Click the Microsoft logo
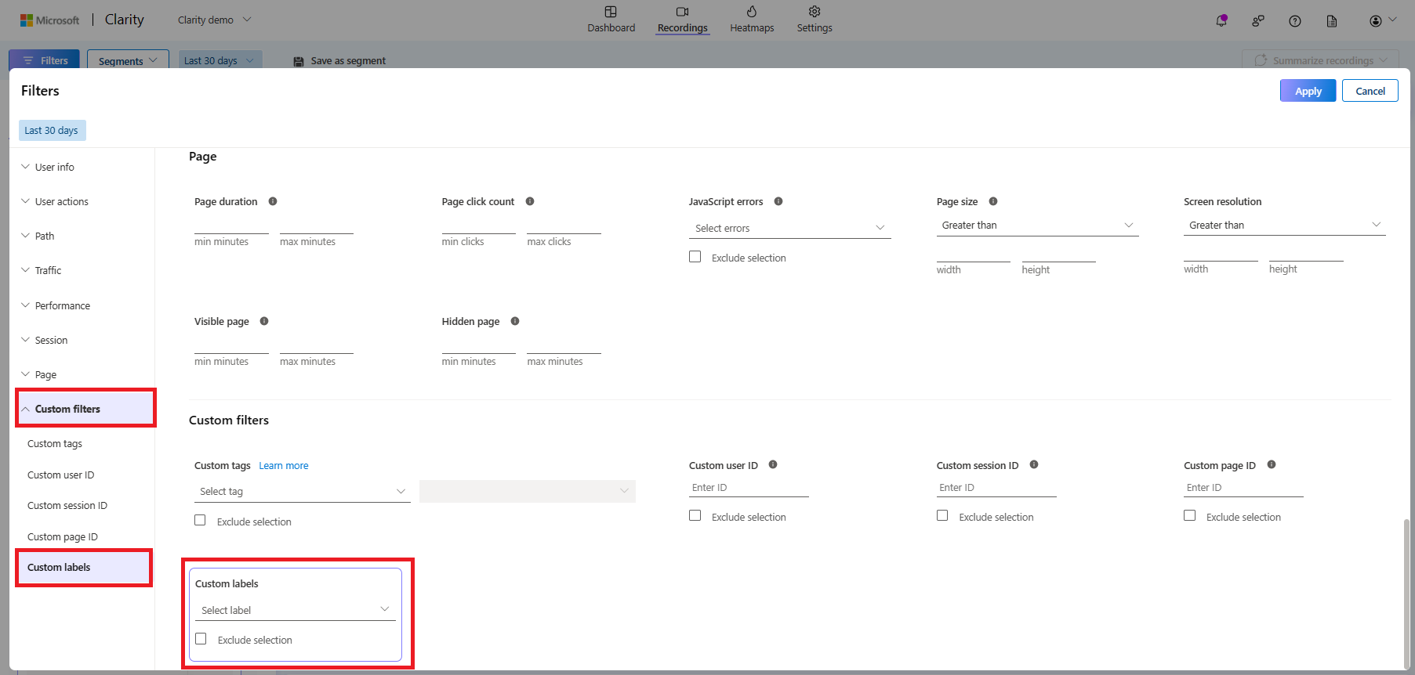The height and width of the screenshot is (675, 1415). click(x=50, y=20)
